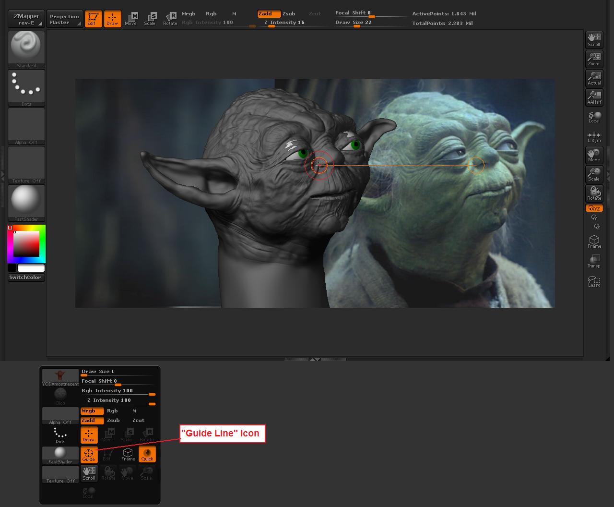This screenshot has width=614, height=507.
Task: Enable Zadd in the top shelf
Action: (x=269, y=14)
